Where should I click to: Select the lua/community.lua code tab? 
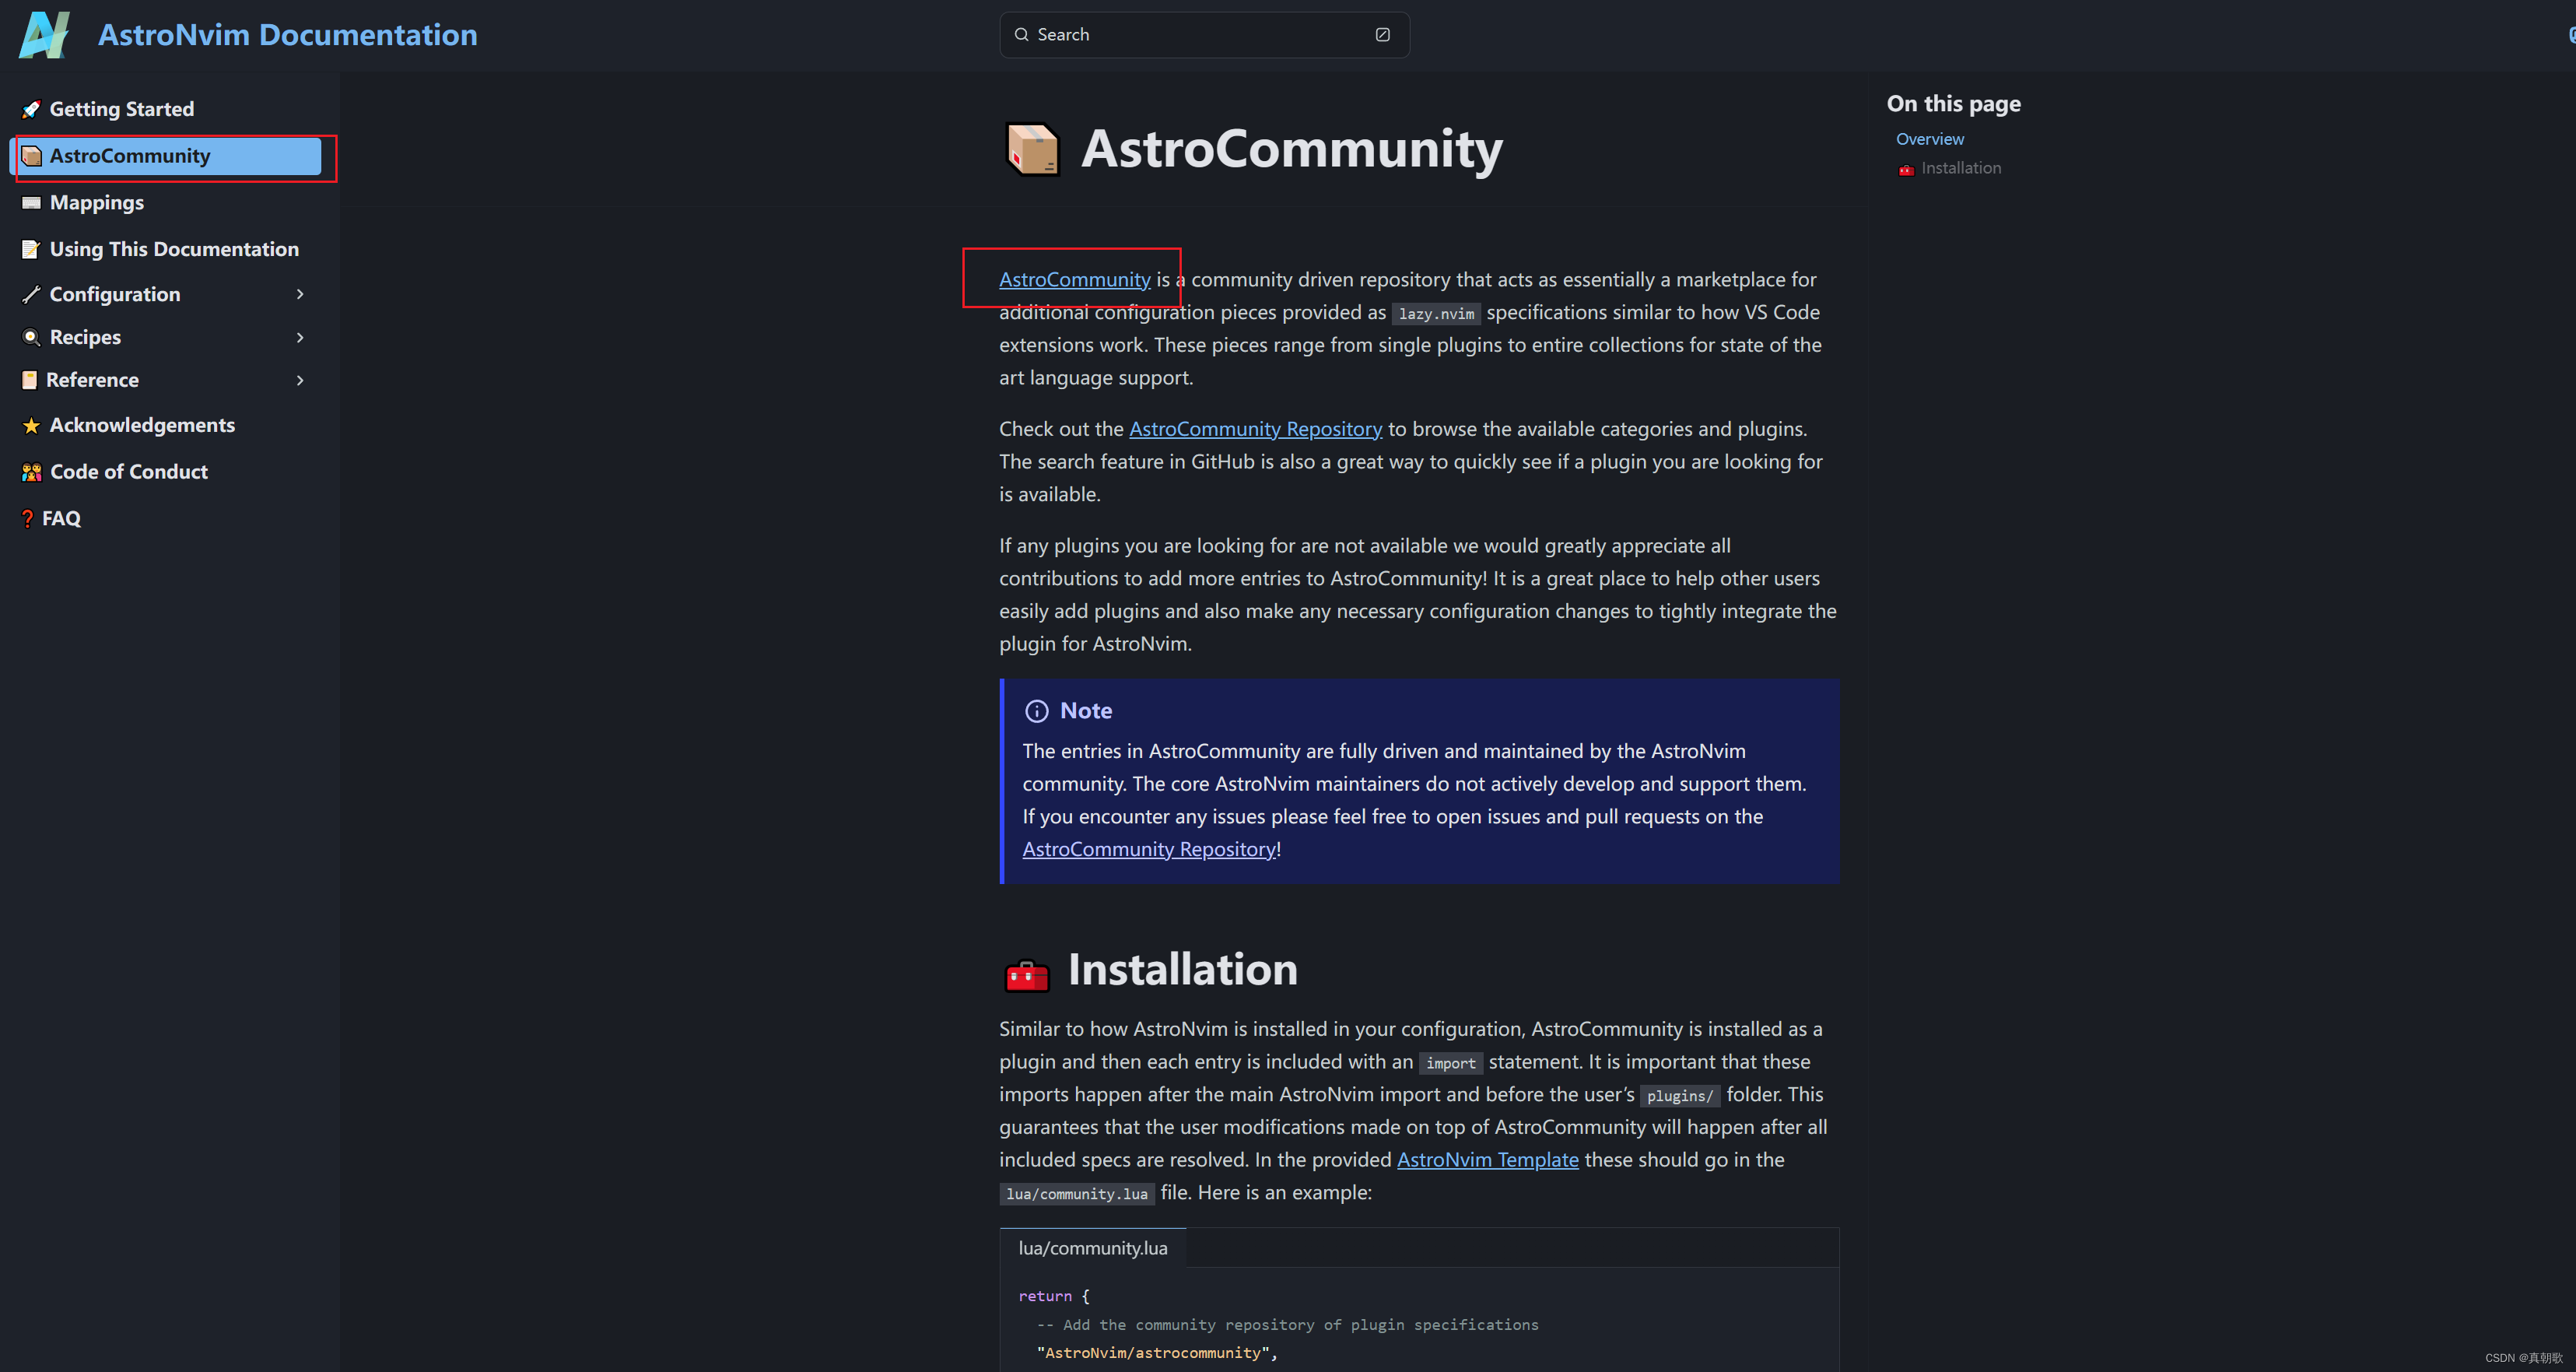(1092, 1248)
